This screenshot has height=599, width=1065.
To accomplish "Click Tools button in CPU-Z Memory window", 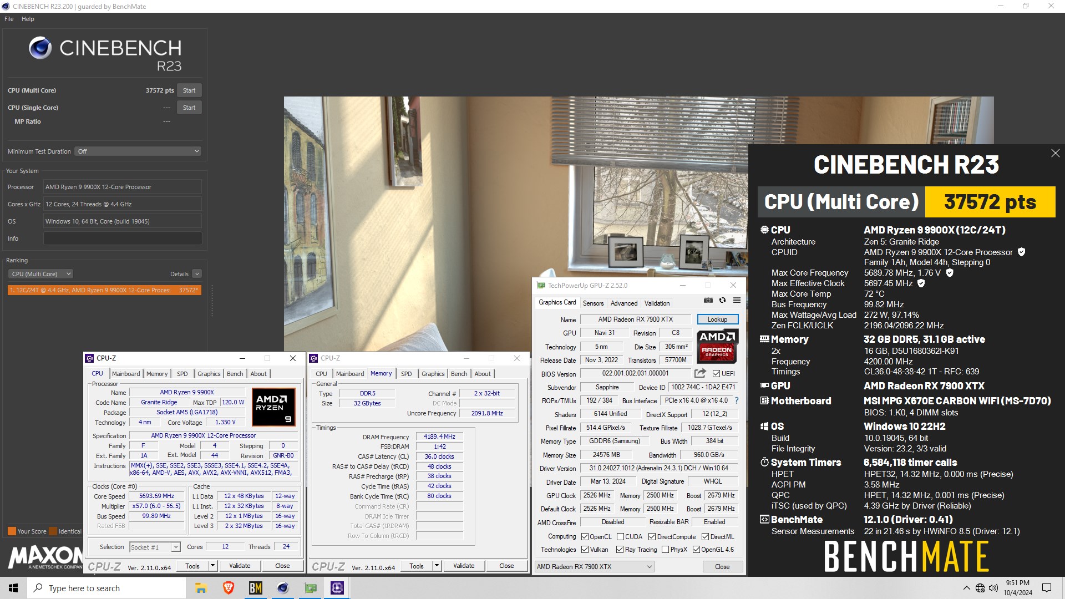I will (417, 566).
